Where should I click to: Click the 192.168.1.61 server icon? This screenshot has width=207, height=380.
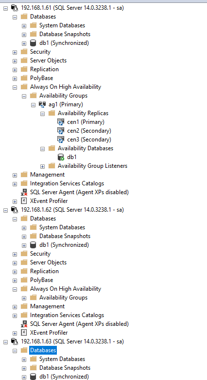tap(15, 8)
